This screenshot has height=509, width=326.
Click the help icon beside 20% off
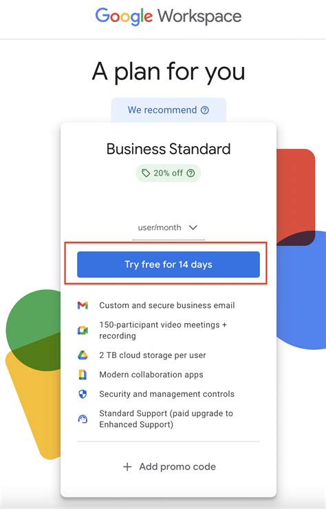coord(191,173)
